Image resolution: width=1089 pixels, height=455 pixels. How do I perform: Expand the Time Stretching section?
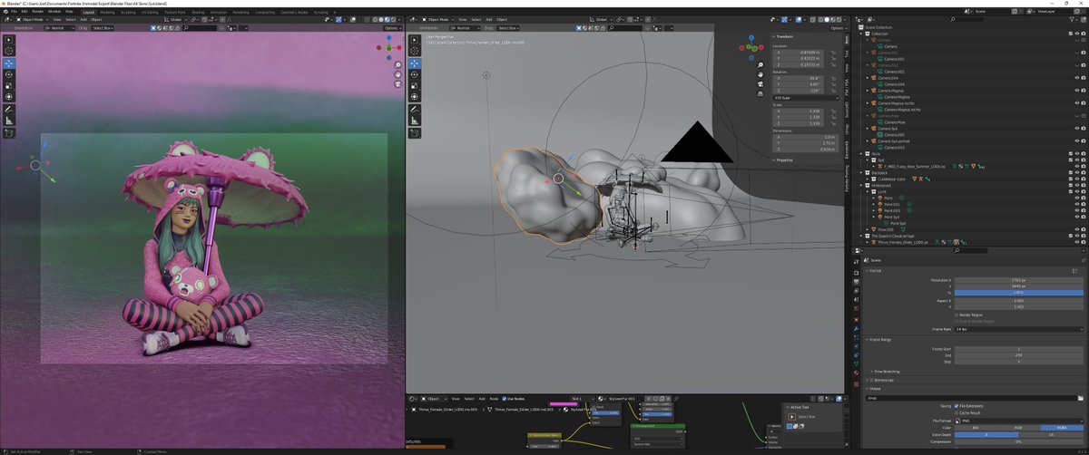(888, 372)
